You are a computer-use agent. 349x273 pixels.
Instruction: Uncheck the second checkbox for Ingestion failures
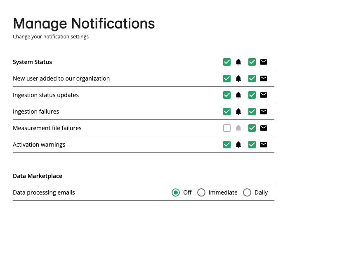pyautogui.click(x=252, y=111)
